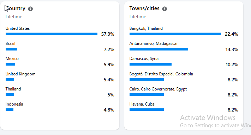Click the Bangkok, Thailand label
Screen dimensions: 251x135
tap(146, 28)
